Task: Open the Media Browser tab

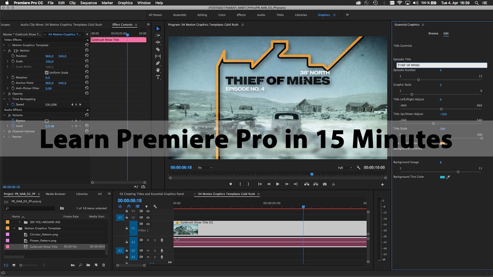Action: pos(55,194)
